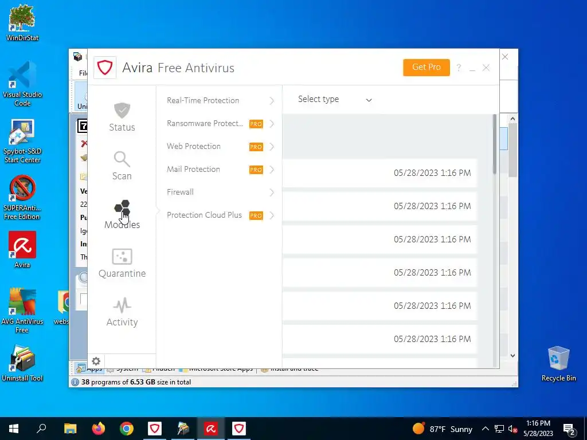Screen dimensions: 587x440
Task: Select the Visual Studio Code desktop icon
Action: [x=22, y=84]
